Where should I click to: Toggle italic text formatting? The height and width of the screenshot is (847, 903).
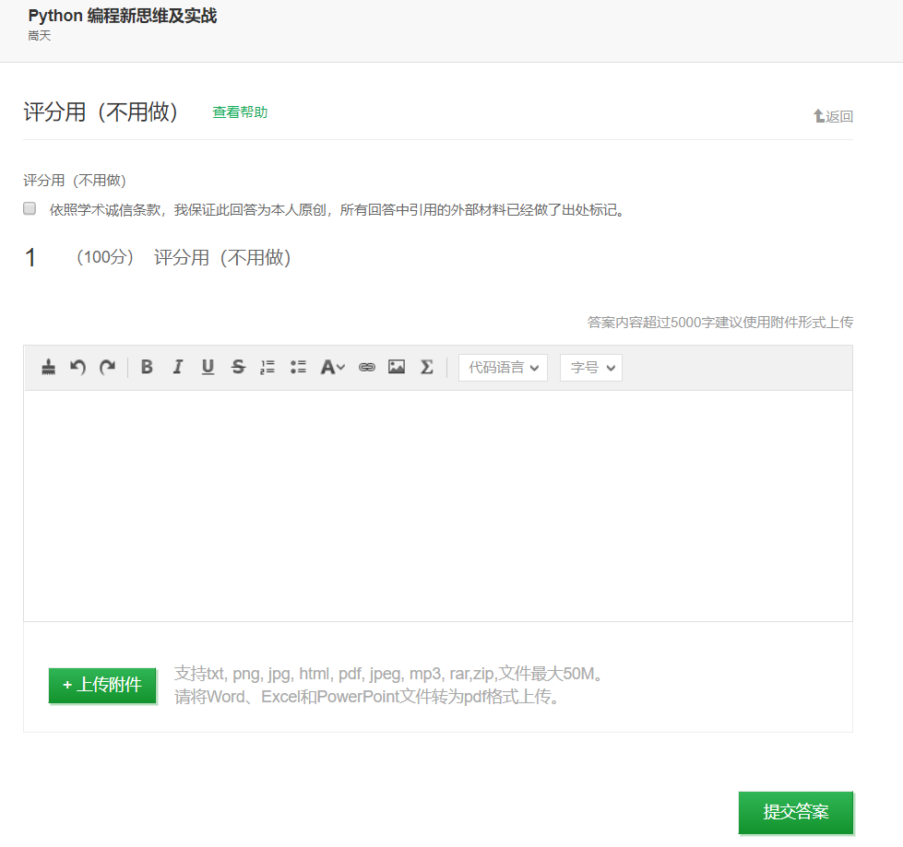pos(177,367)
